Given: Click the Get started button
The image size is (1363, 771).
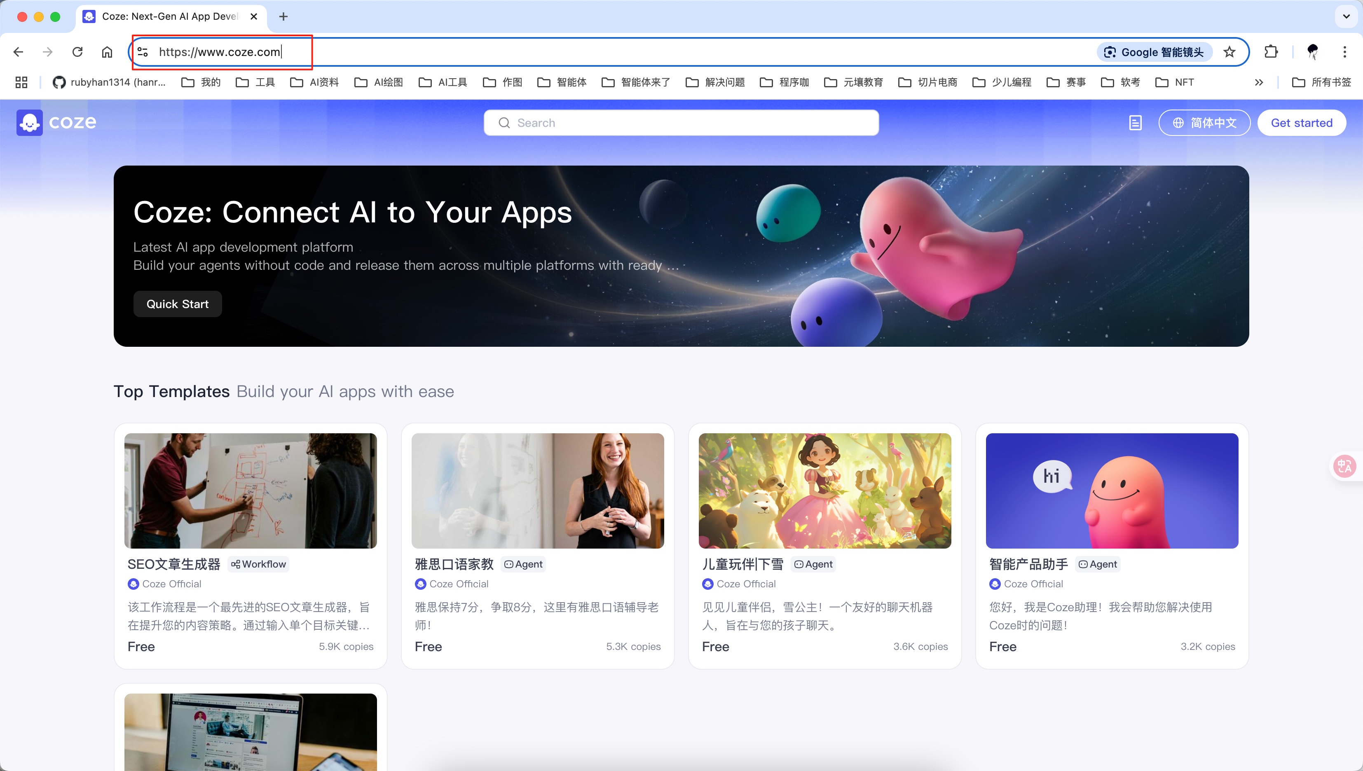Looking at the screenshot, I should click(x=1302, y=122).
